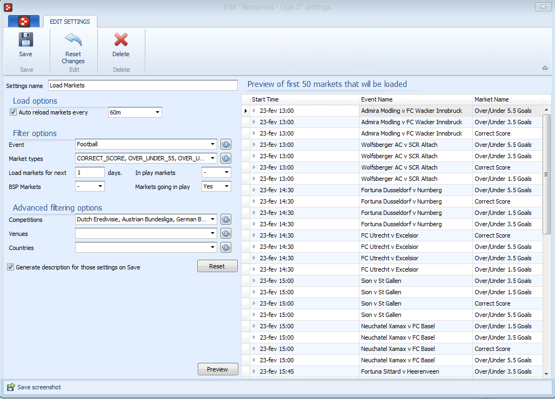Switch to the EDIT SETTINGS tab
555x399 pixels.
[x=70, y=22]
